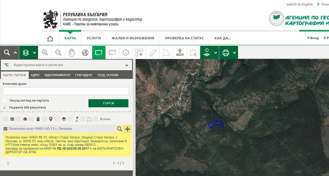
Task: Enable the Всички filter checkbox
Action: [x=96, y=119]
